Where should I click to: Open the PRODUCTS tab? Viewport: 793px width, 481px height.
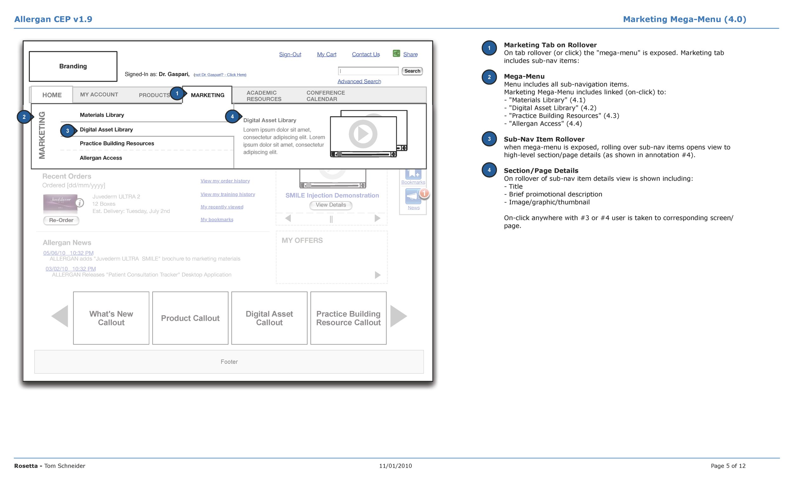154,95
